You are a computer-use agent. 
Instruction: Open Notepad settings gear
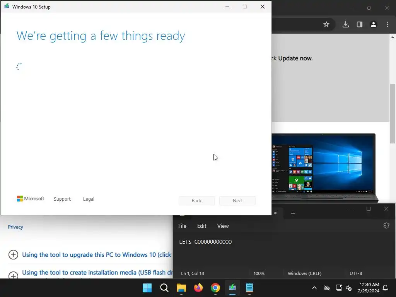[386, 225]
